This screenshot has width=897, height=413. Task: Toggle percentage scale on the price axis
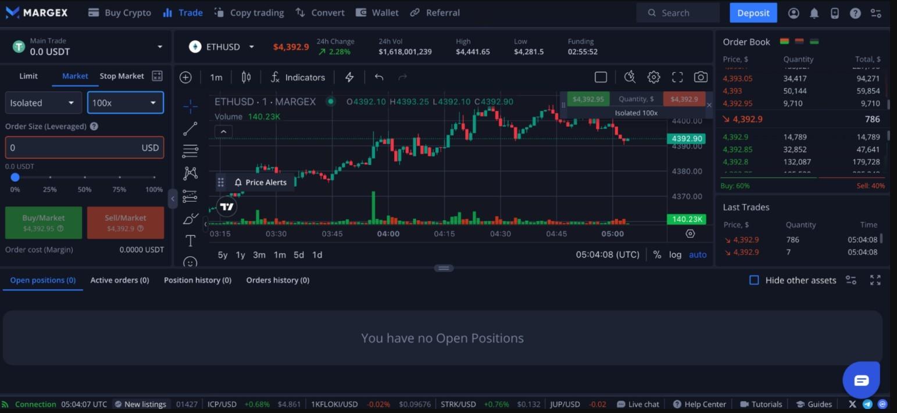(x=657, y=254)
